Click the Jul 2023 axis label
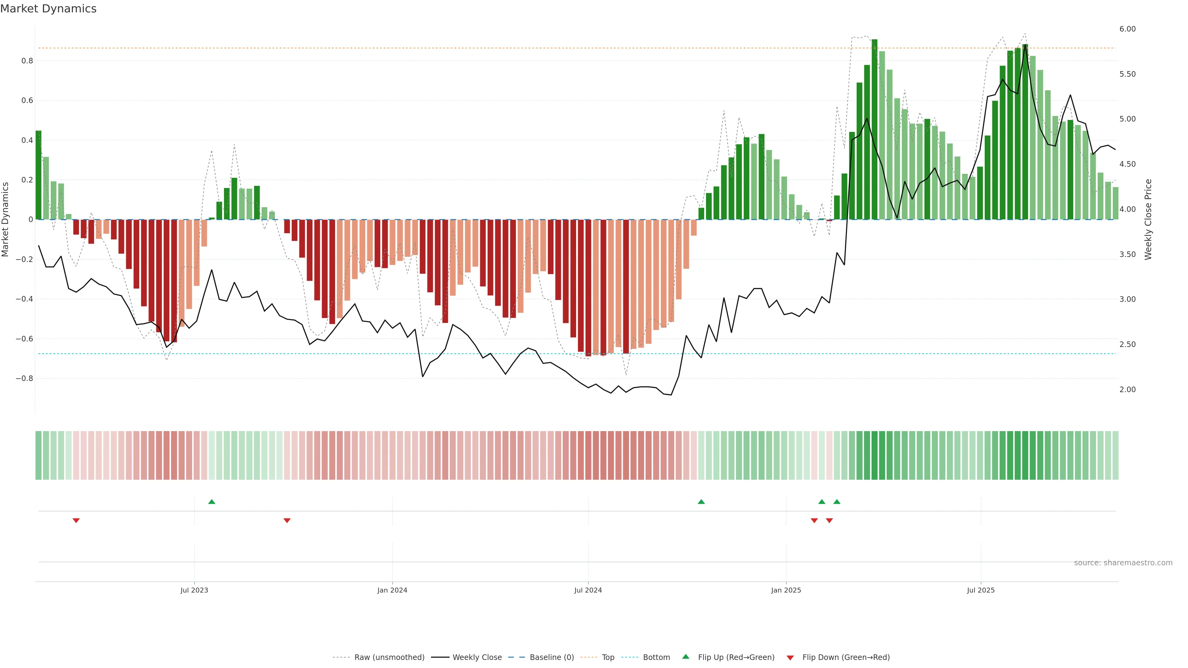This screenshot has height=668, width=1188. 194,590
